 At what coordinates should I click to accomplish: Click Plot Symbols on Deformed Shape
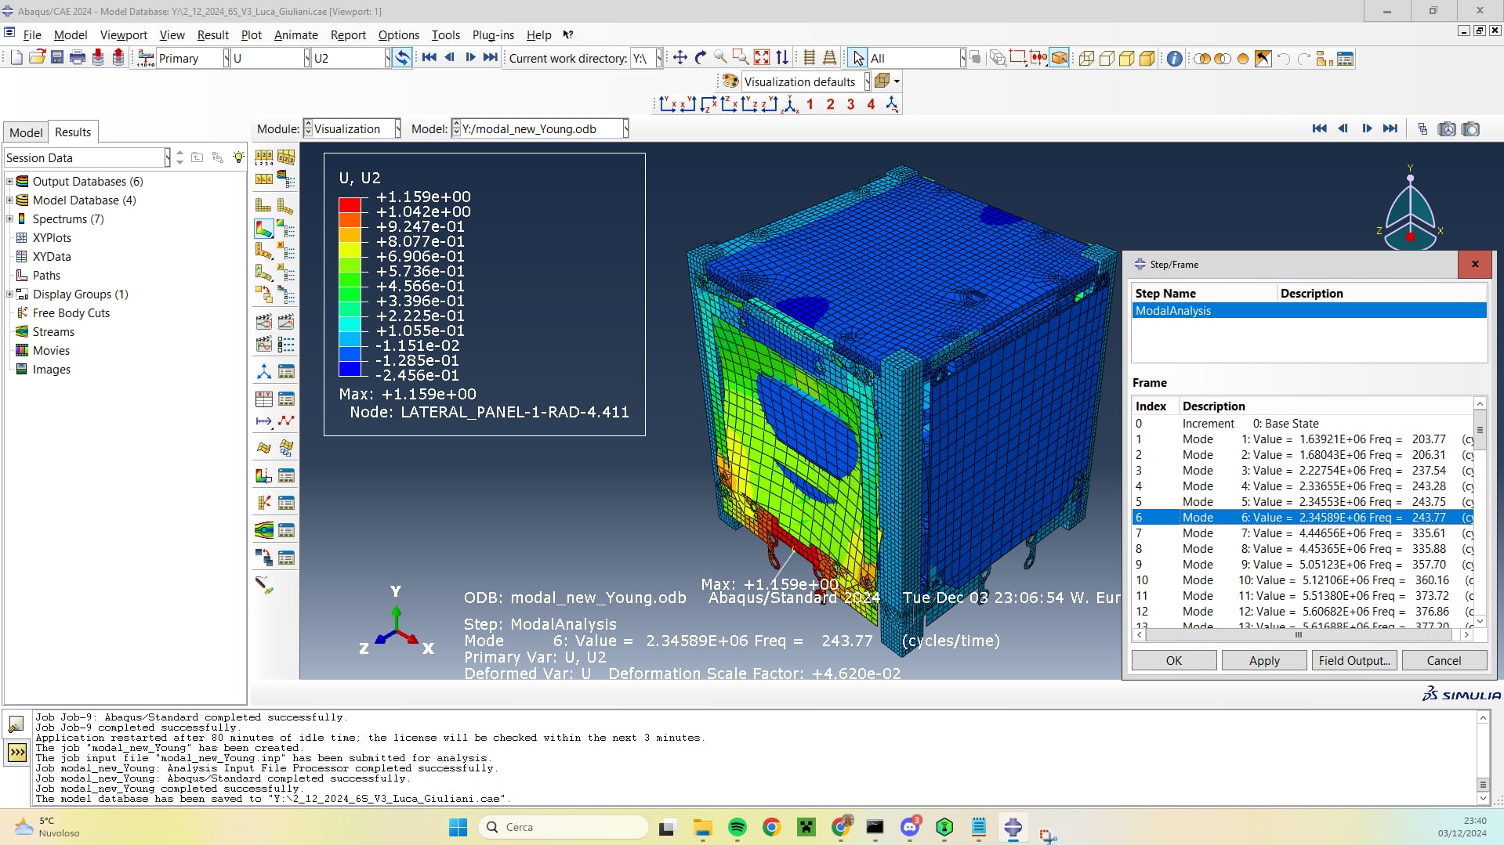tap(263, 251)
